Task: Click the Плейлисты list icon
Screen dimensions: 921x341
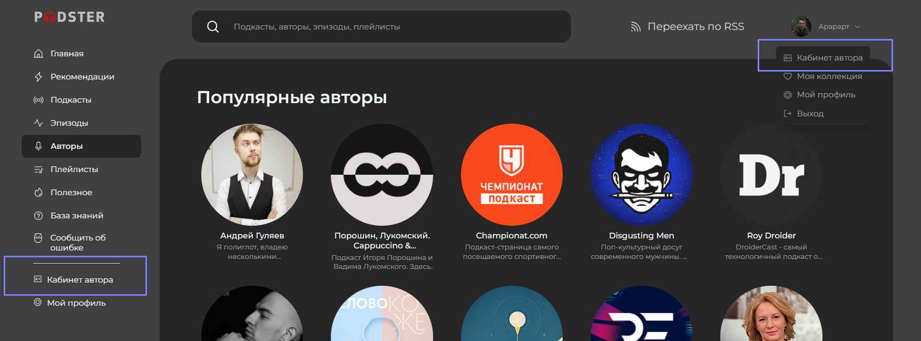Action: click(x=38, y=169)
